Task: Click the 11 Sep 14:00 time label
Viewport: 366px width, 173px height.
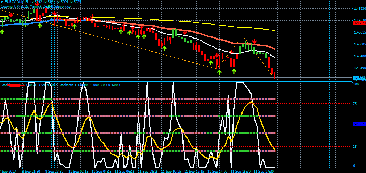Action: click(x=217, y=171)
